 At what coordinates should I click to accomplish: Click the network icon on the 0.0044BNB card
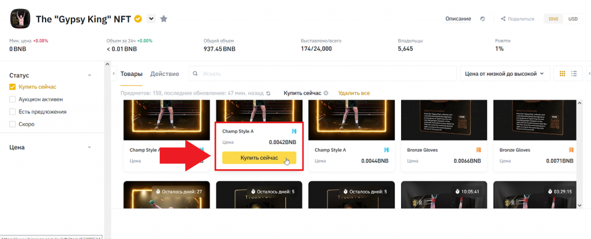[386, 150]
